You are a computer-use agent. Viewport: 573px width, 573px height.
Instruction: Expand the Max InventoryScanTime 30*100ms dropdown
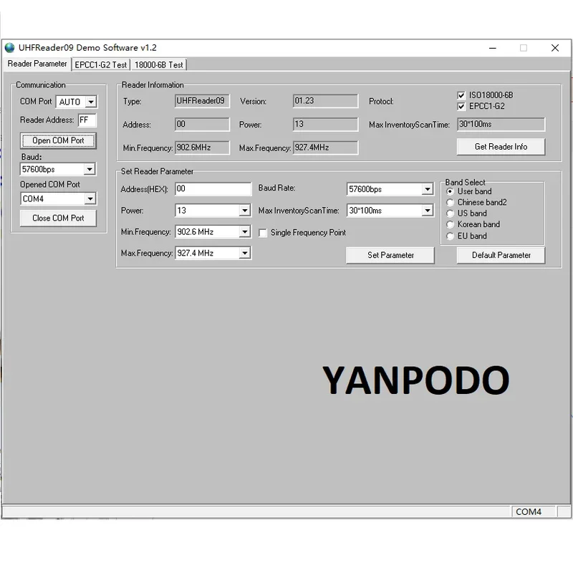coord(427,211)
